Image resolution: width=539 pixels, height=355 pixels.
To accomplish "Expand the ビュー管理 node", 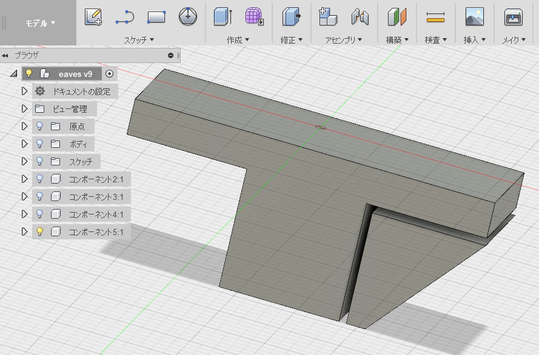I will coord(24,109).
